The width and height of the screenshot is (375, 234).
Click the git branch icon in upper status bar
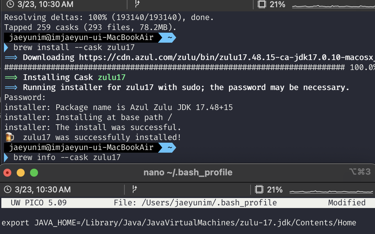137,4
